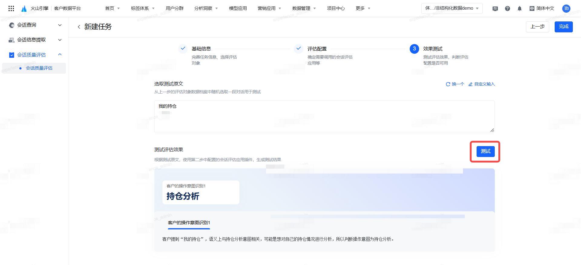Click the user avatar icon
The image size is (581, 265).
click(x=566, y=8)
